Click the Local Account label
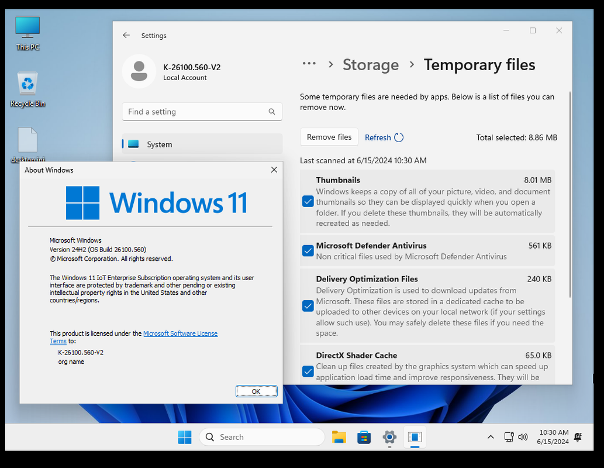 pyautogui.click(x=185, y=77)
